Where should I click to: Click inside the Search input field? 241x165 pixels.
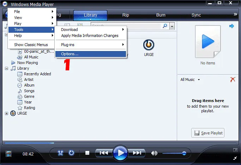pos(126,26)
